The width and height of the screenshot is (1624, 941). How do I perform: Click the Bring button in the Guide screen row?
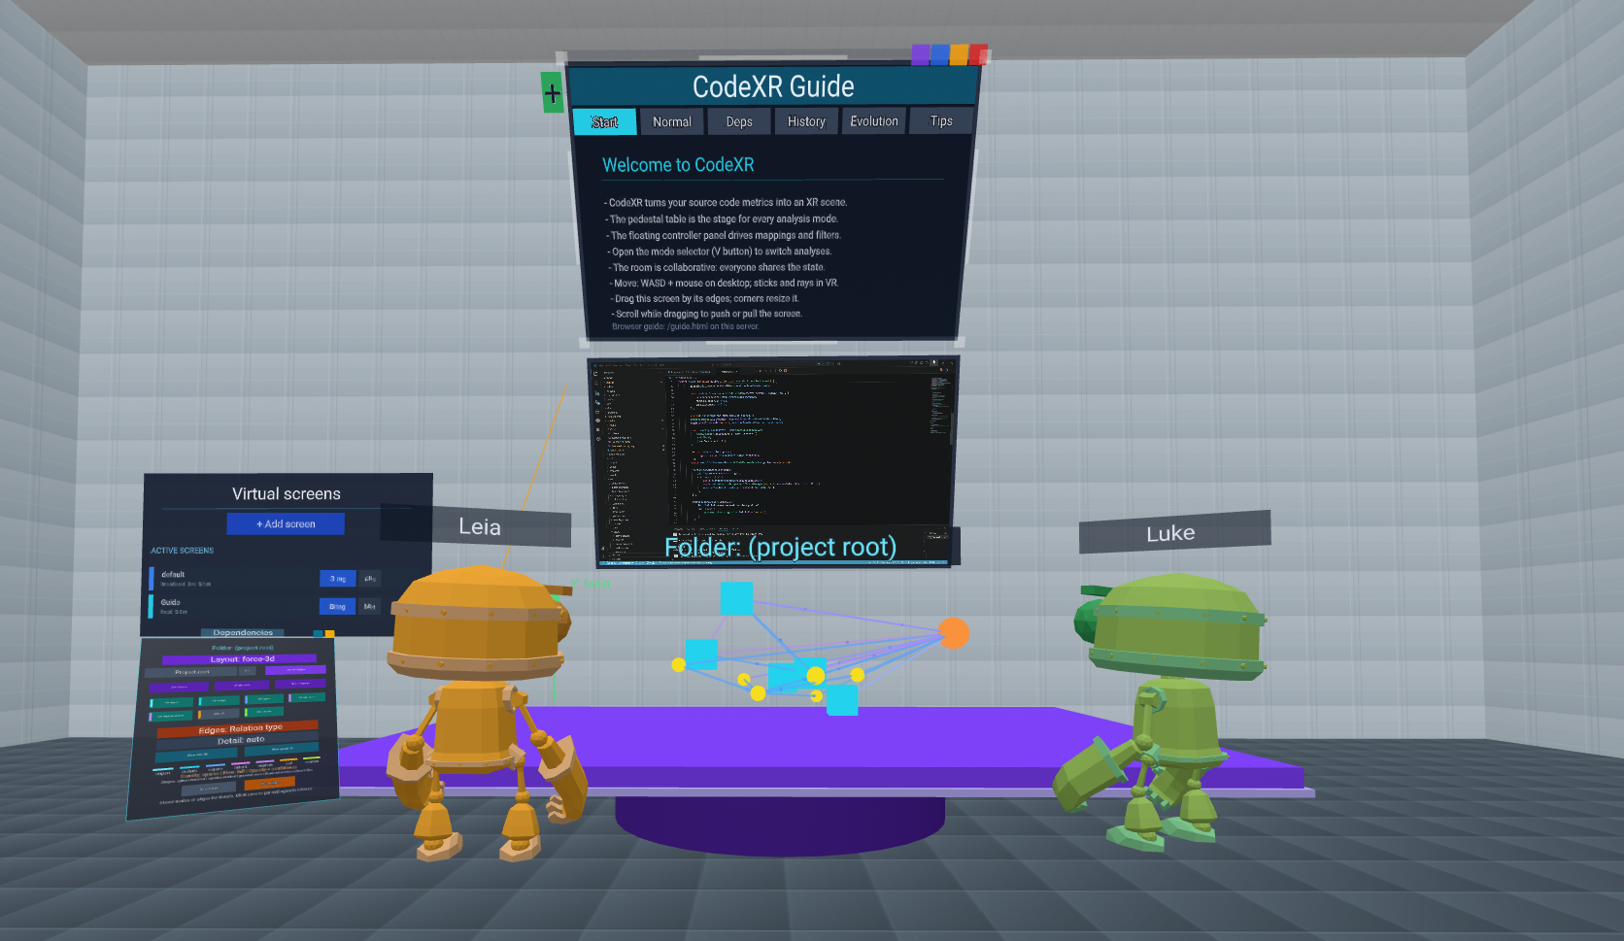(x=337, y=606)
